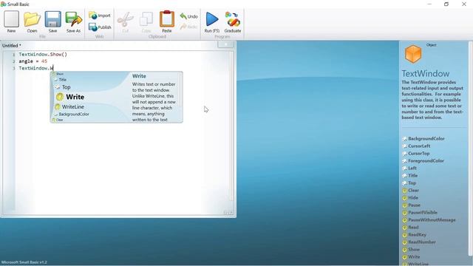Viewport: 473px width, 266px height.
Task: Click the TextWindow heading in help panel
Action: [426, 74]
